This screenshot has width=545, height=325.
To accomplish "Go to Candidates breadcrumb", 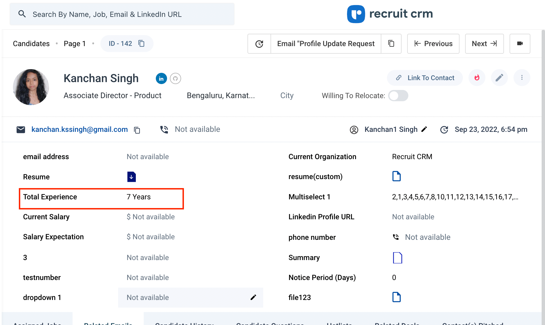I will [x=31, y=44].
